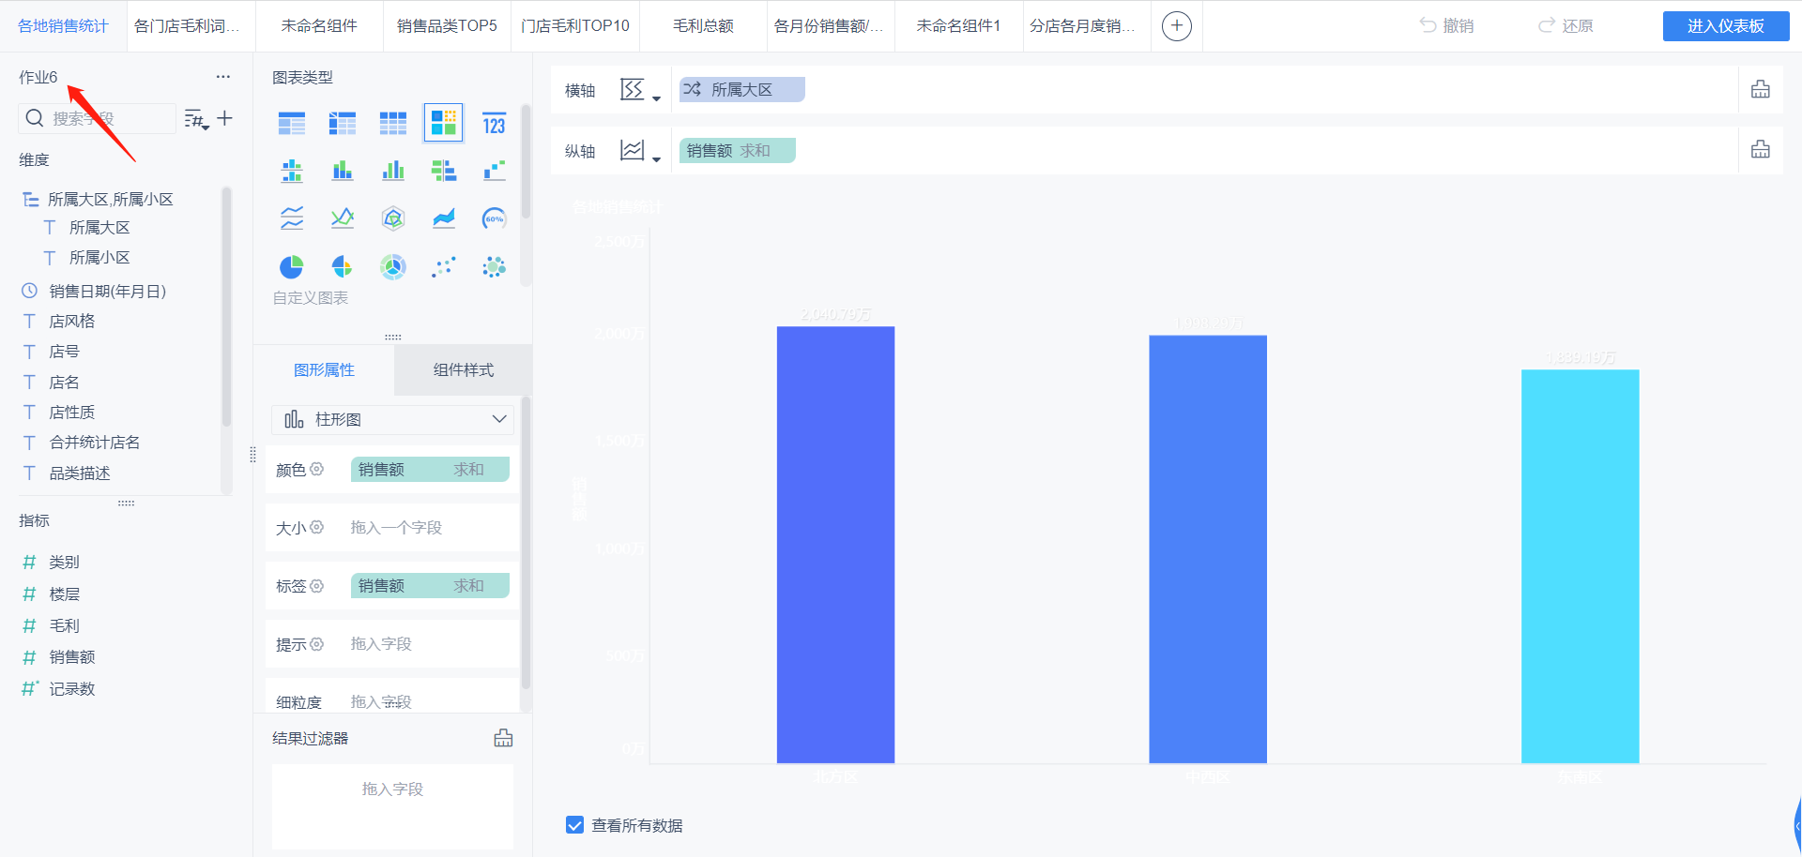Open the 大小 settings gear
The image size is (1802, 857).
[x=317, y=527]
